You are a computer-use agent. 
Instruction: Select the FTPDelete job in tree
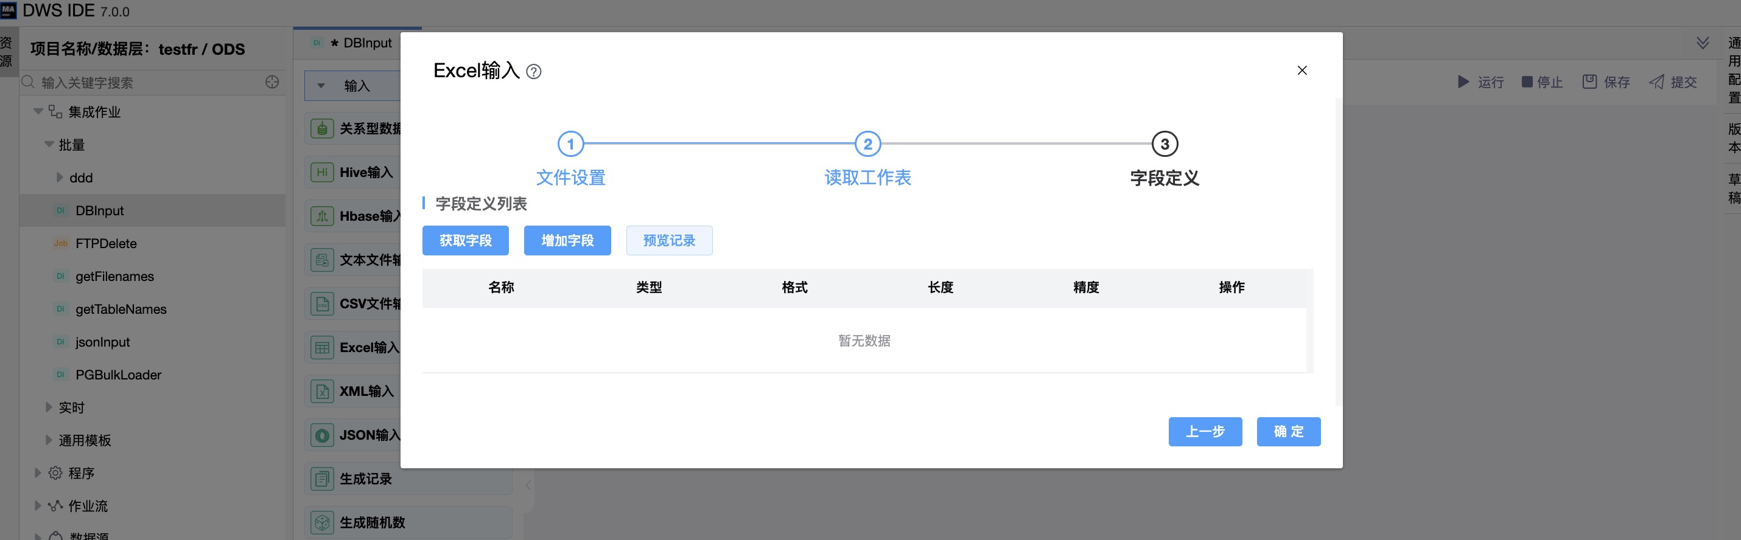tap(106, 244)
